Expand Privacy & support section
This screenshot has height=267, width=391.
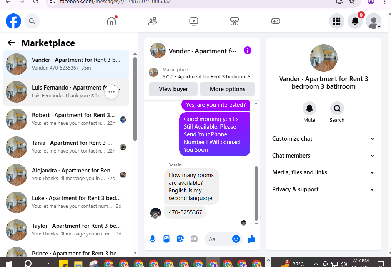tap(323, 189)
